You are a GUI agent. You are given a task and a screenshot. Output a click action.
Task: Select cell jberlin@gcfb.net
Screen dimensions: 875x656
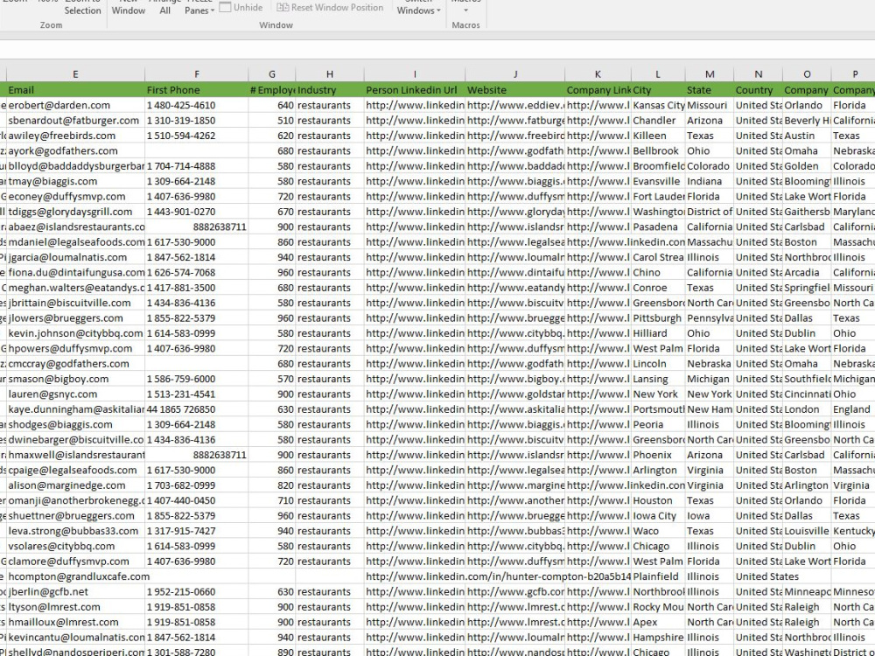[x=75, y=592]
